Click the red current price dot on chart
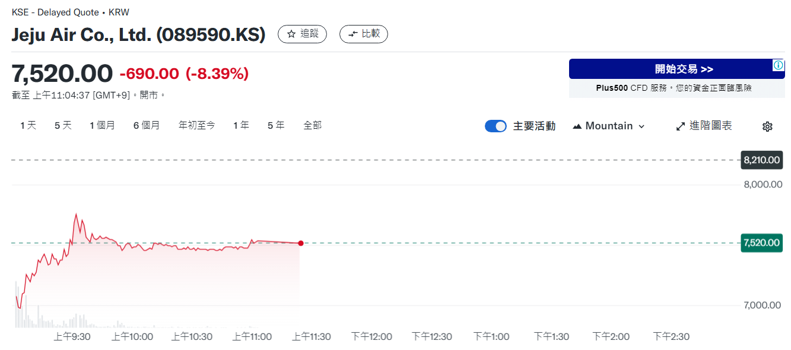Viewport: 791px width, 350px height. coord(301,243)
